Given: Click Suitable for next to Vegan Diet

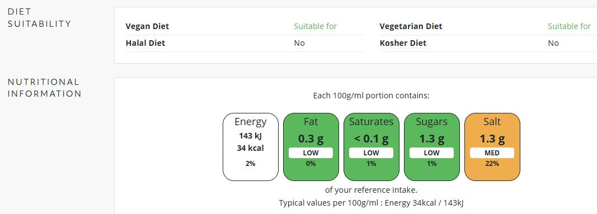Looking at the screenshot, I should (x=315, y=26).
